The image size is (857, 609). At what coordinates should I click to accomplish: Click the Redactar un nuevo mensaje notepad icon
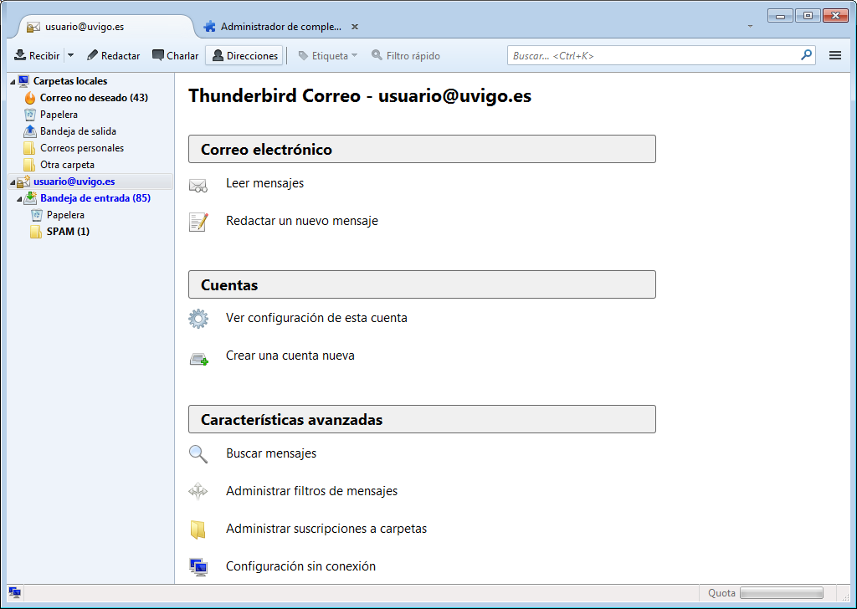[198, 222]
